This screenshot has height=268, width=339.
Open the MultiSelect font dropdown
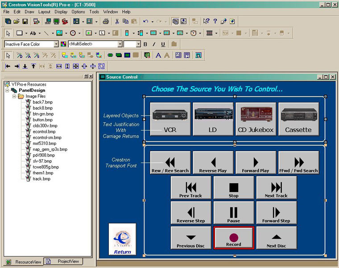pos(120,44)
